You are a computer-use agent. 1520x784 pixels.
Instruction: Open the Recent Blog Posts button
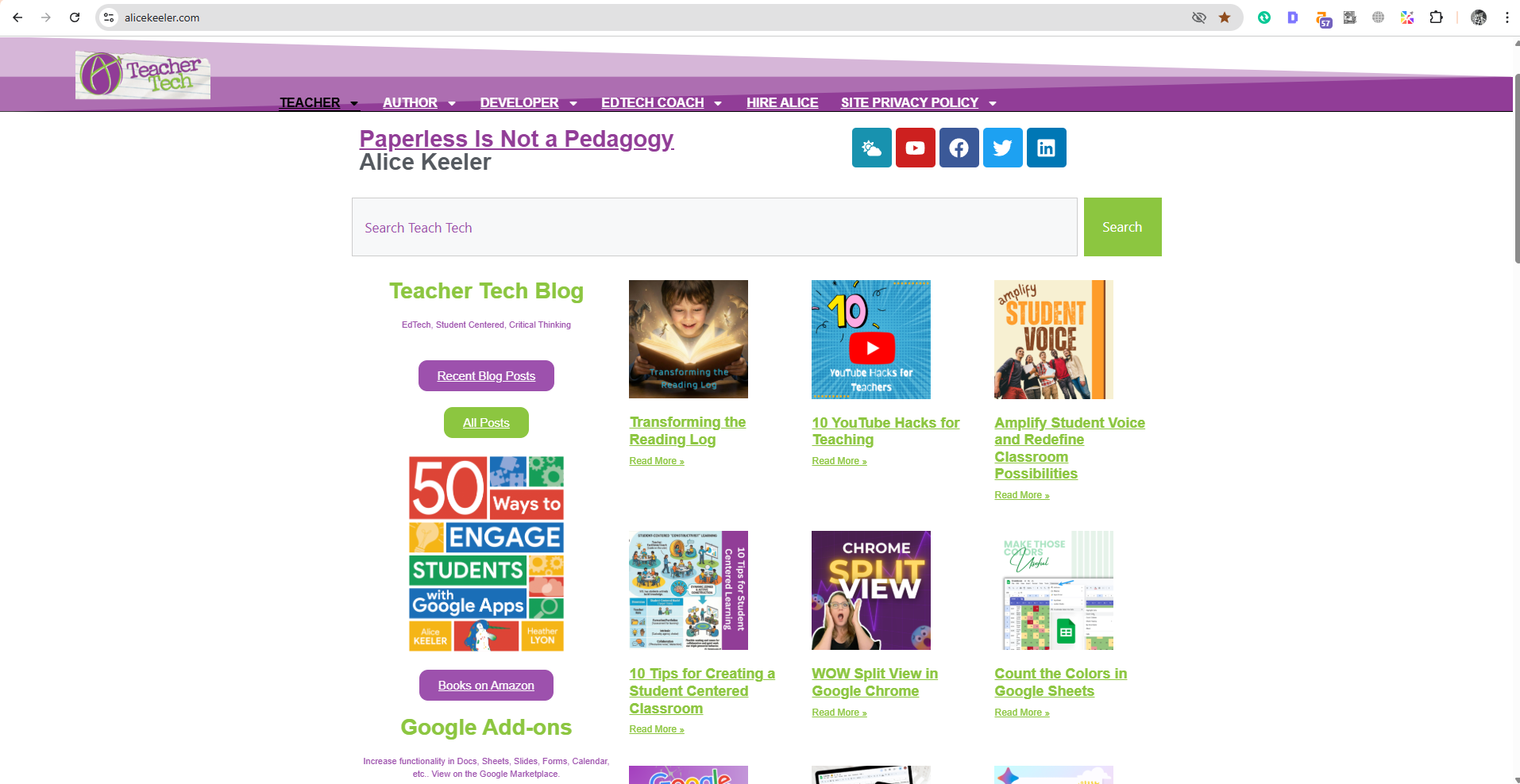click(x=486, y=376)
